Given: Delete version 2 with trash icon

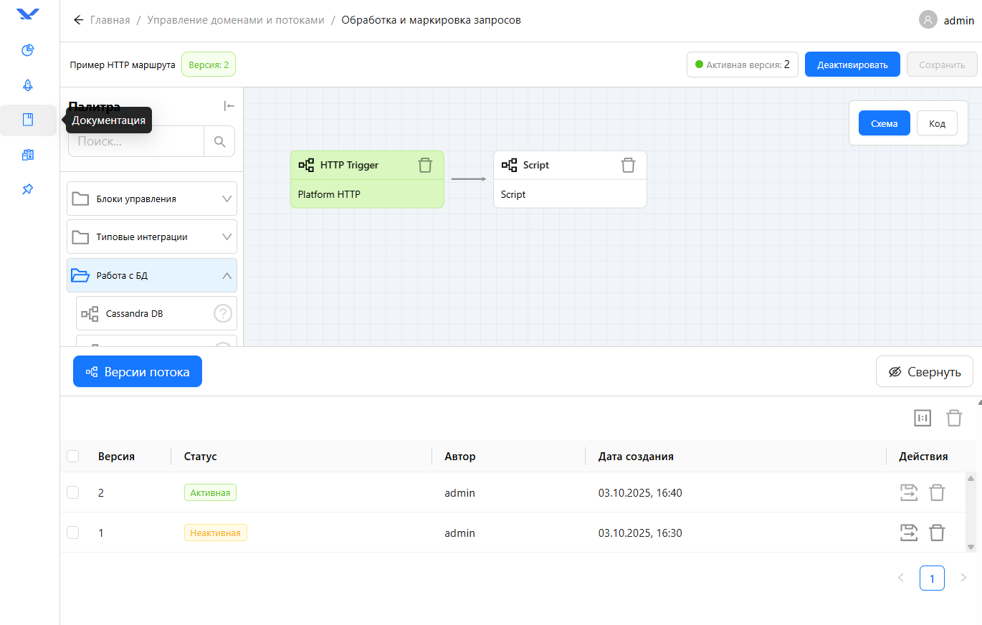Looking at the screenshot, I should [x=937, y=492].
